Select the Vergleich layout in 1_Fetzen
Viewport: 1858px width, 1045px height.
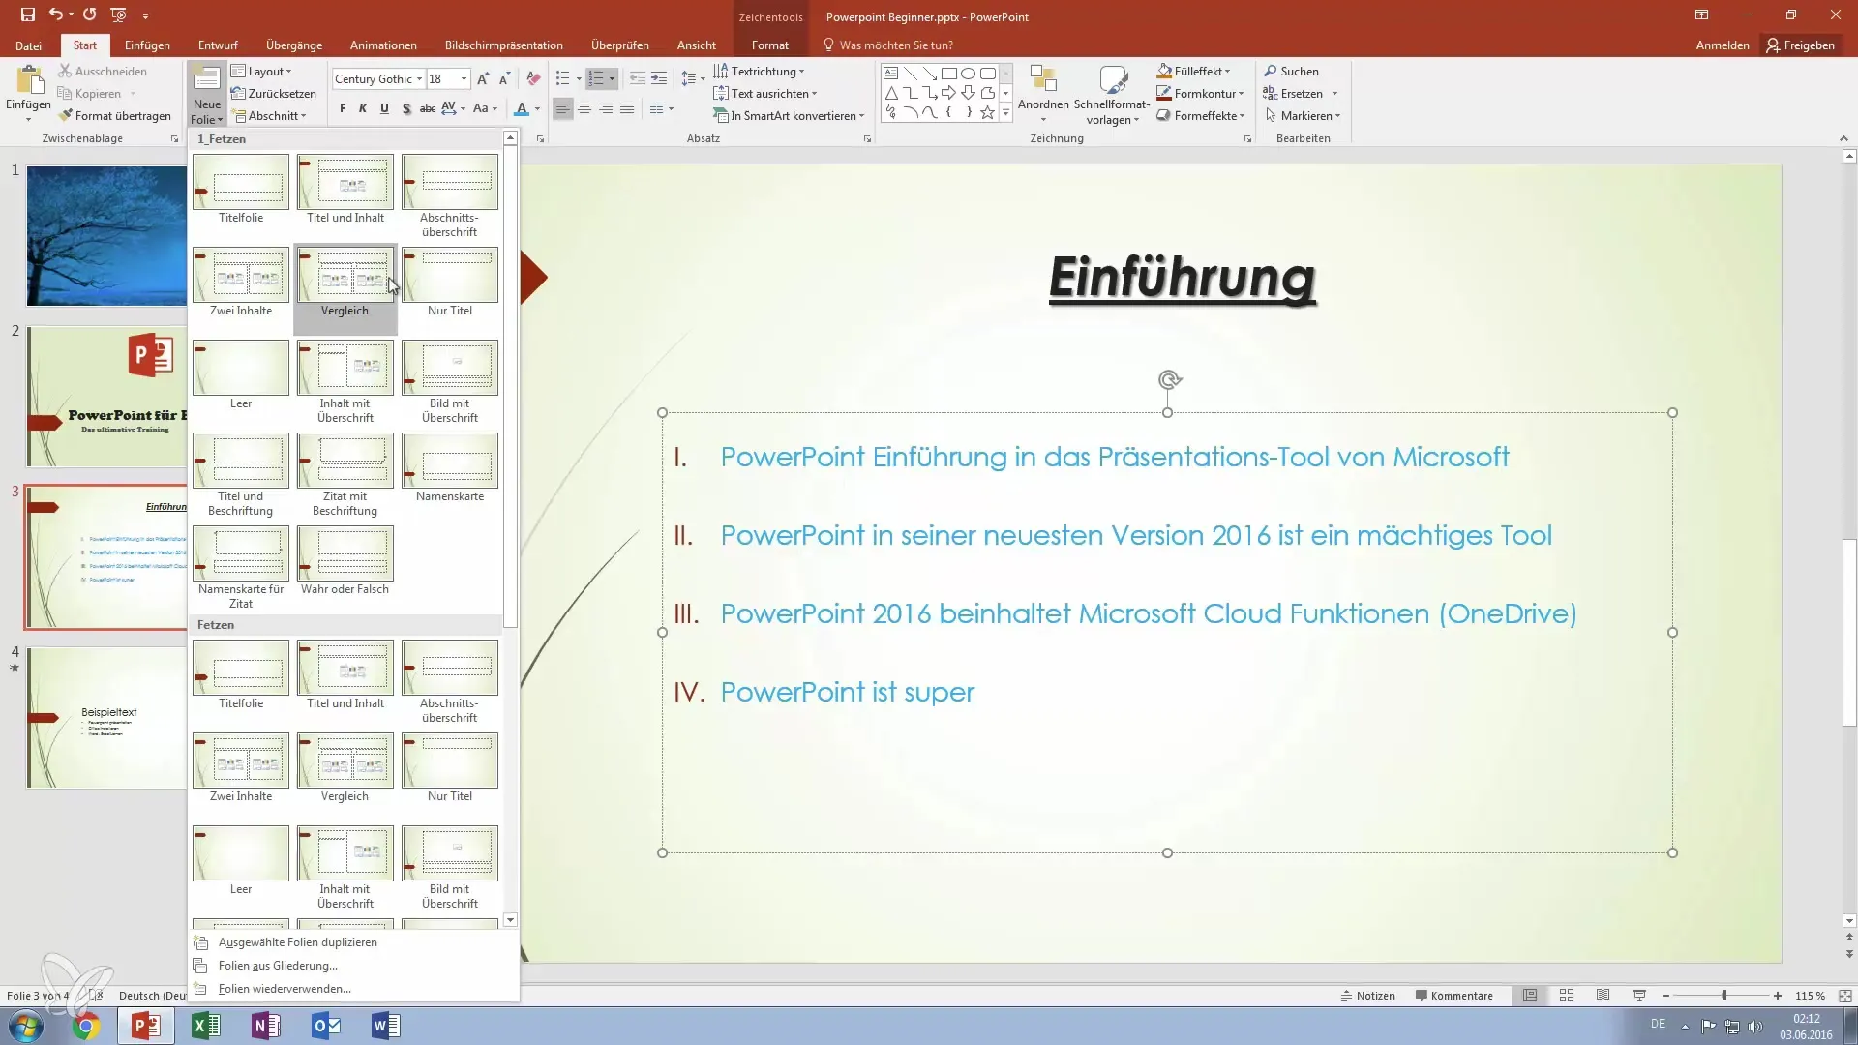click(345, 288)
